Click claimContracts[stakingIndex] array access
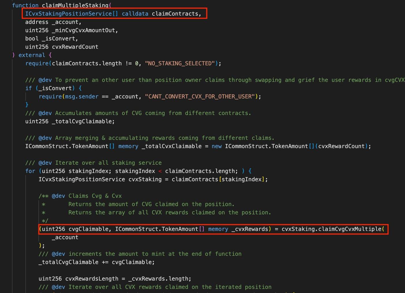 (219, 179)
